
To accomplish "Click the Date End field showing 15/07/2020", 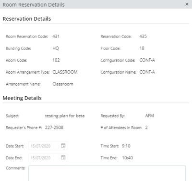I will [48, 157].
